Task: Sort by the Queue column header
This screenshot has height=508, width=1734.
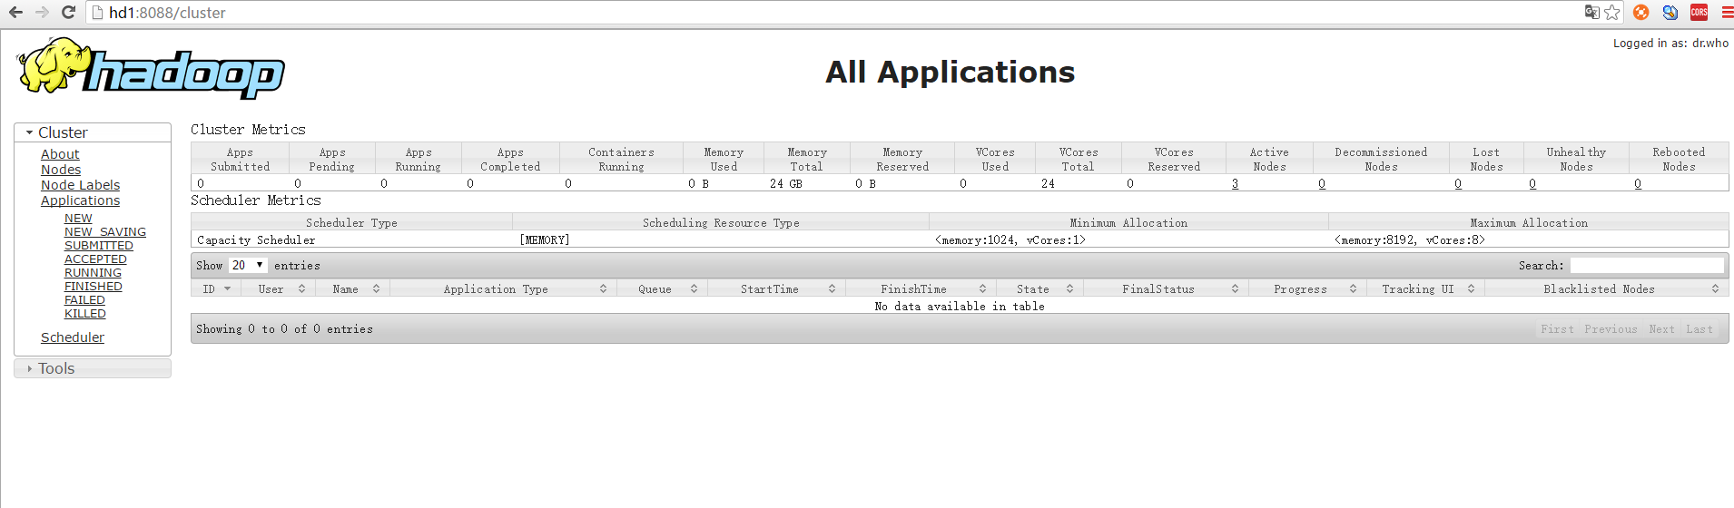Action: click(x=662, y=288)
